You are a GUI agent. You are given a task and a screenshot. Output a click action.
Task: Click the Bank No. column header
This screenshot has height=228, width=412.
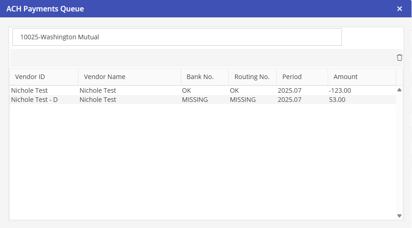[200, 77]
